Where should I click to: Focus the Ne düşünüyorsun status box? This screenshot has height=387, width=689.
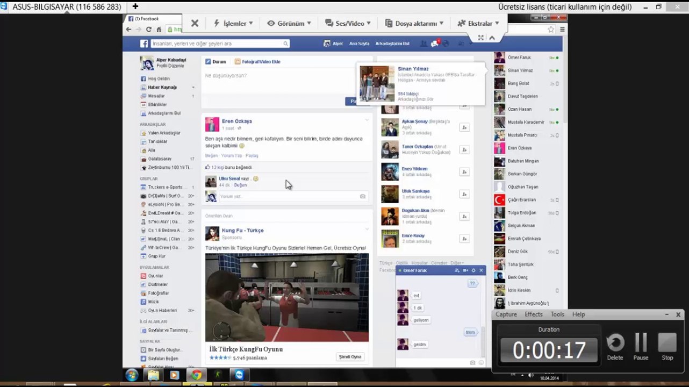[287, 82]
